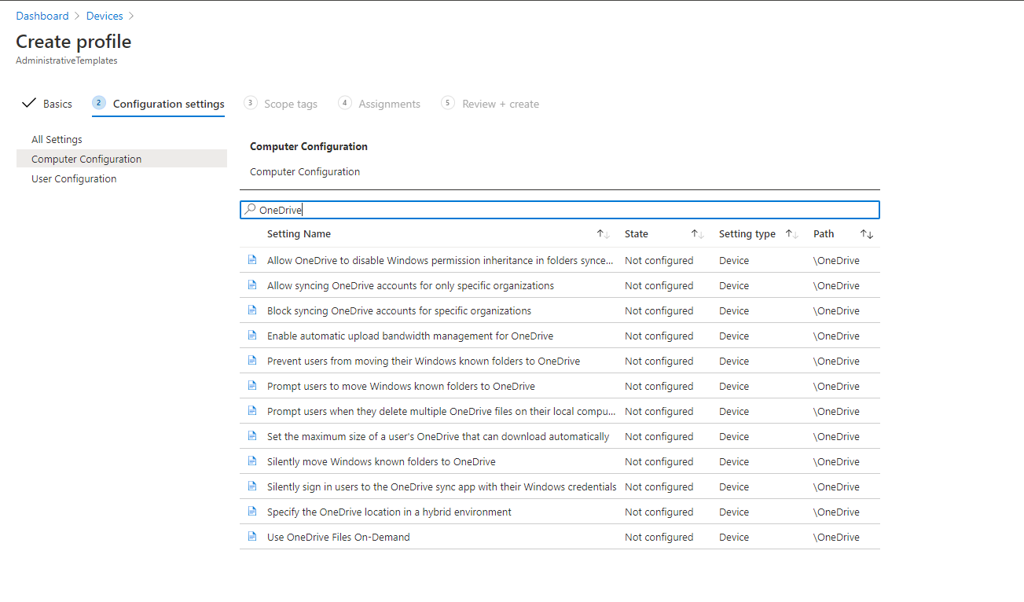
Task: Click the Basics checkmark icon
Action: point(29,103)
